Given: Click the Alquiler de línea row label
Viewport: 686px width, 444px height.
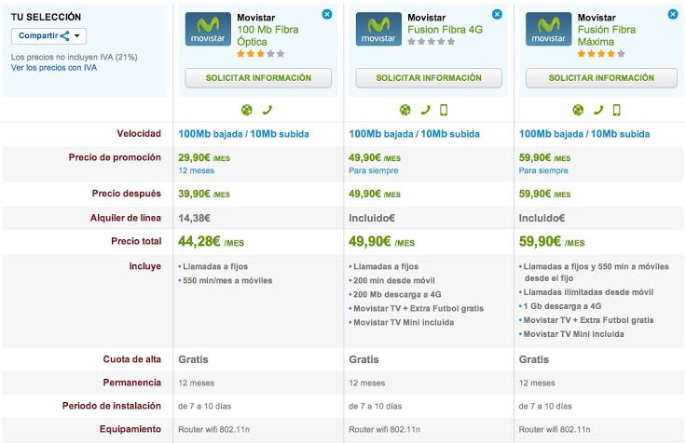Looking at the screenshot, I should 126,218.
